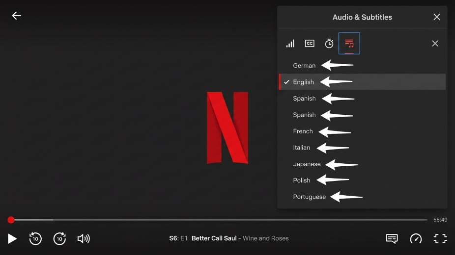
Task: Open the video bitrate bars icon
Action: (x=290, y=44)
